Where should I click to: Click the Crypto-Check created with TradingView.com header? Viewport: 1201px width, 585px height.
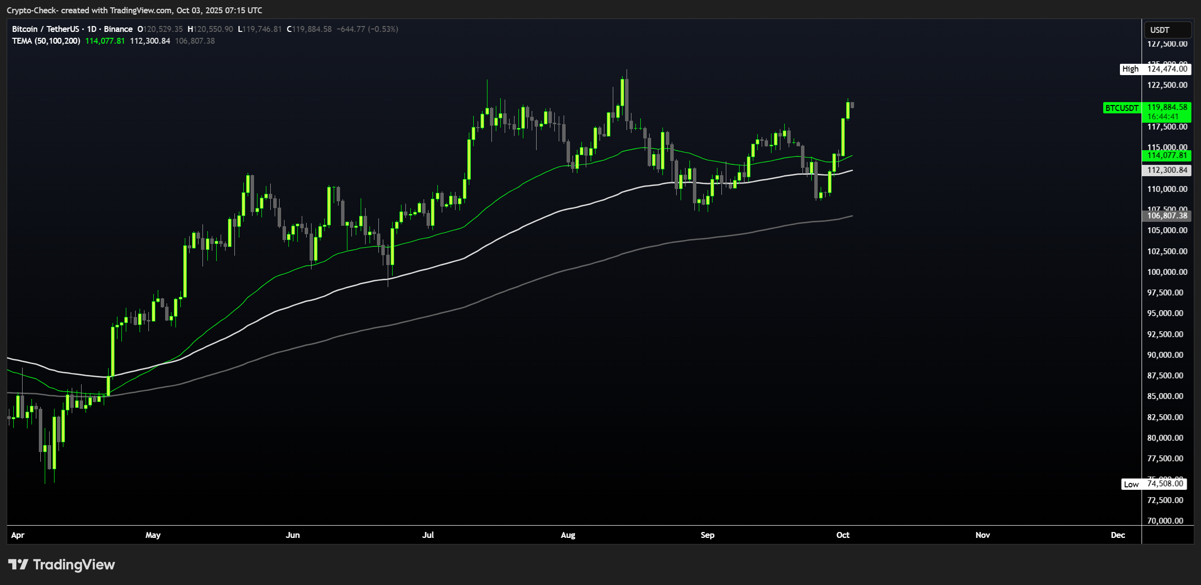tap(134, 10)
